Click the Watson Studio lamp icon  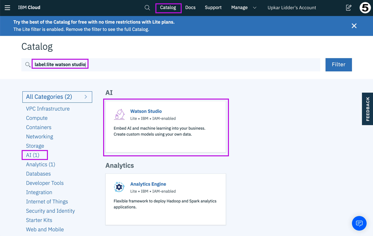(119, 114)
